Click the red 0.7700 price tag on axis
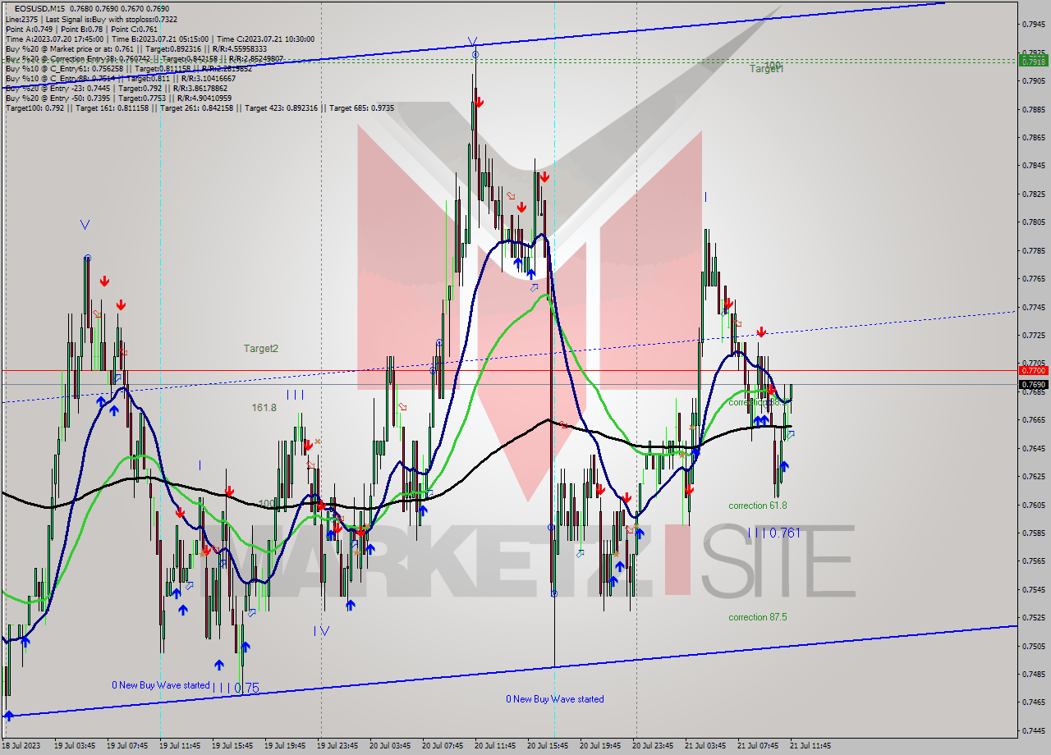This screenshot has width=1051, height=755. tap(1034, 371)
